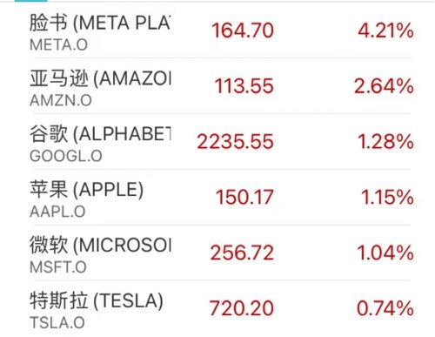Select the META.O ticker symbol
Image resolution: width=435 pixels, height=337 pixels.
58,45
